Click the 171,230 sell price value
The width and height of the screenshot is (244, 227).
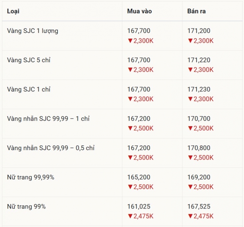199,89
